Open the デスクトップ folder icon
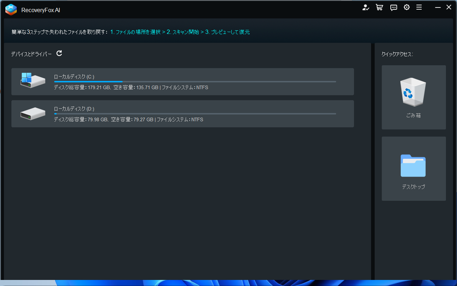This screenshot has width=457, height=286. click(414, 165)
